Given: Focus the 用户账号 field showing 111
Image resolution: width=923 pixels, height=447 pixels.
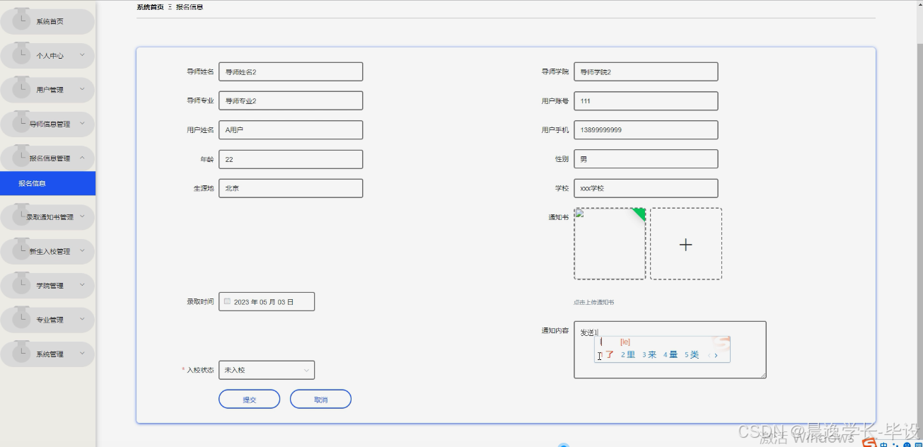Looking at the screenshot, I should coord(646,100).
